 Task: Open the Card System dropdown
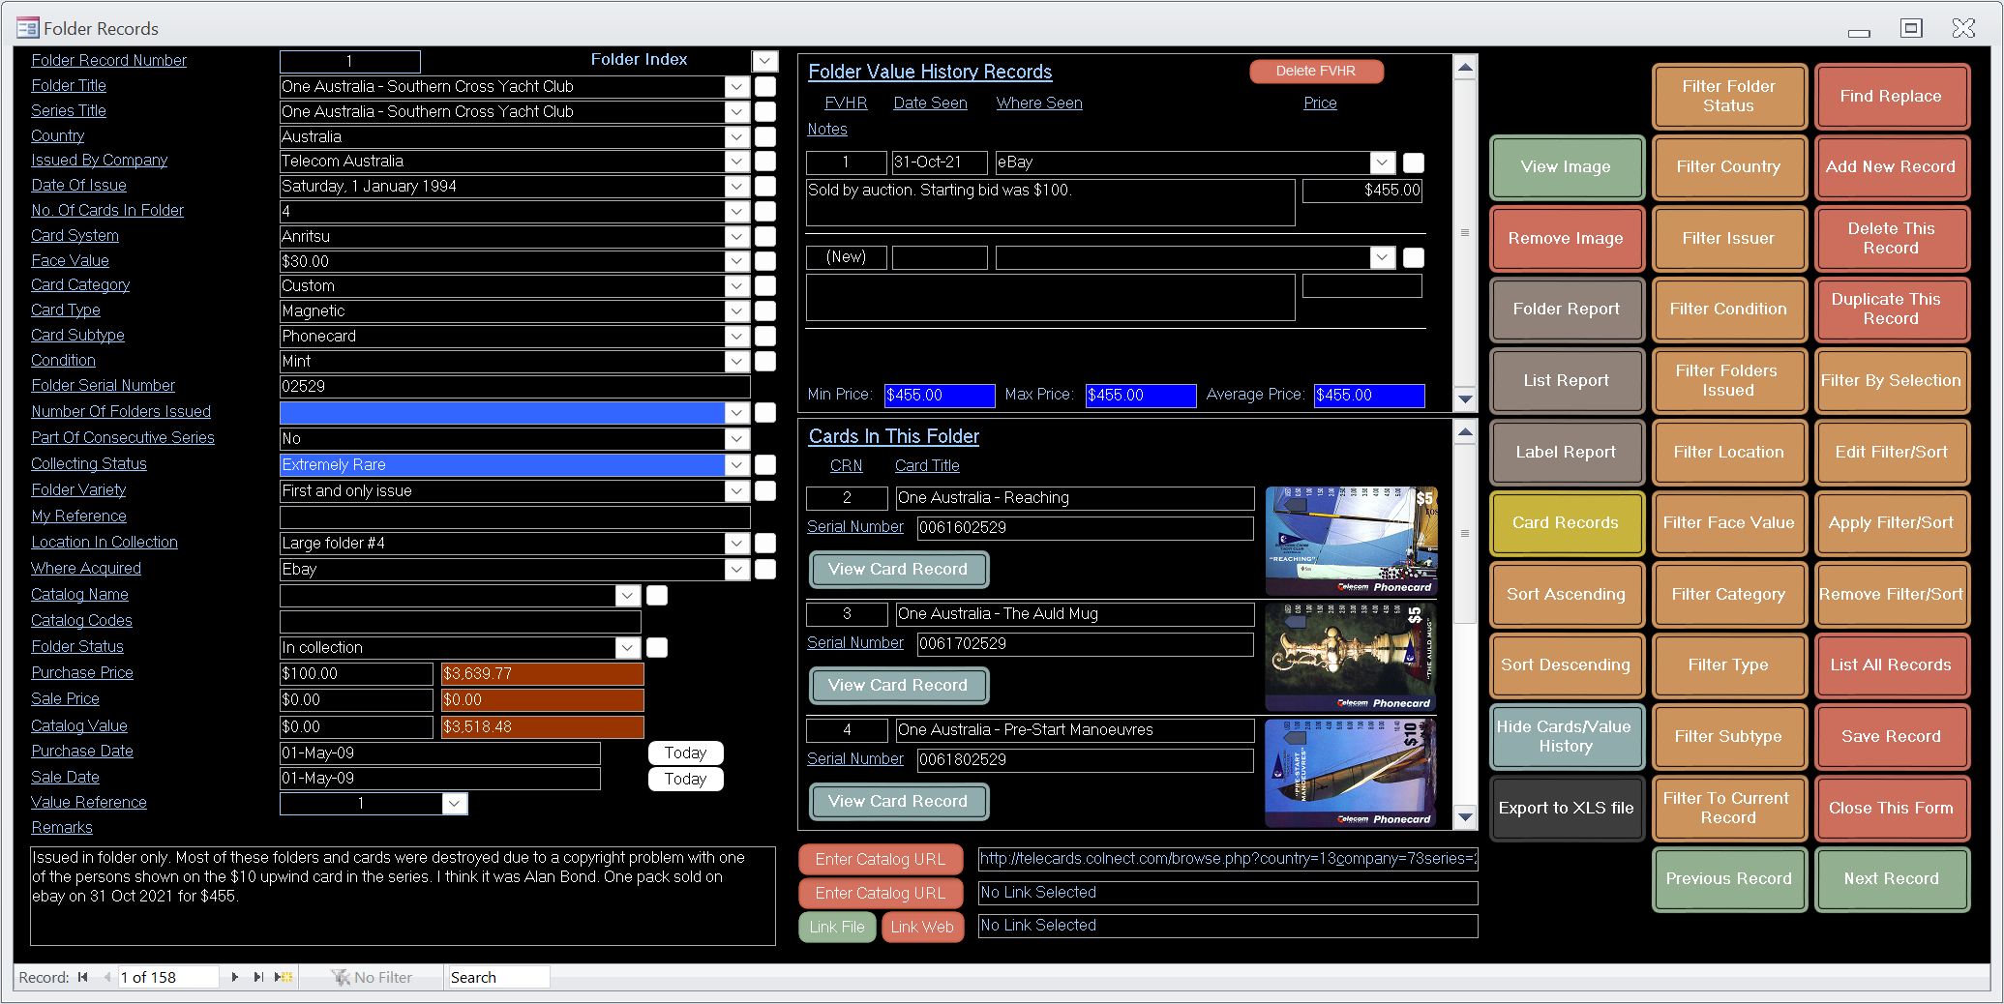pyautogui.click(x=736, y=236)
